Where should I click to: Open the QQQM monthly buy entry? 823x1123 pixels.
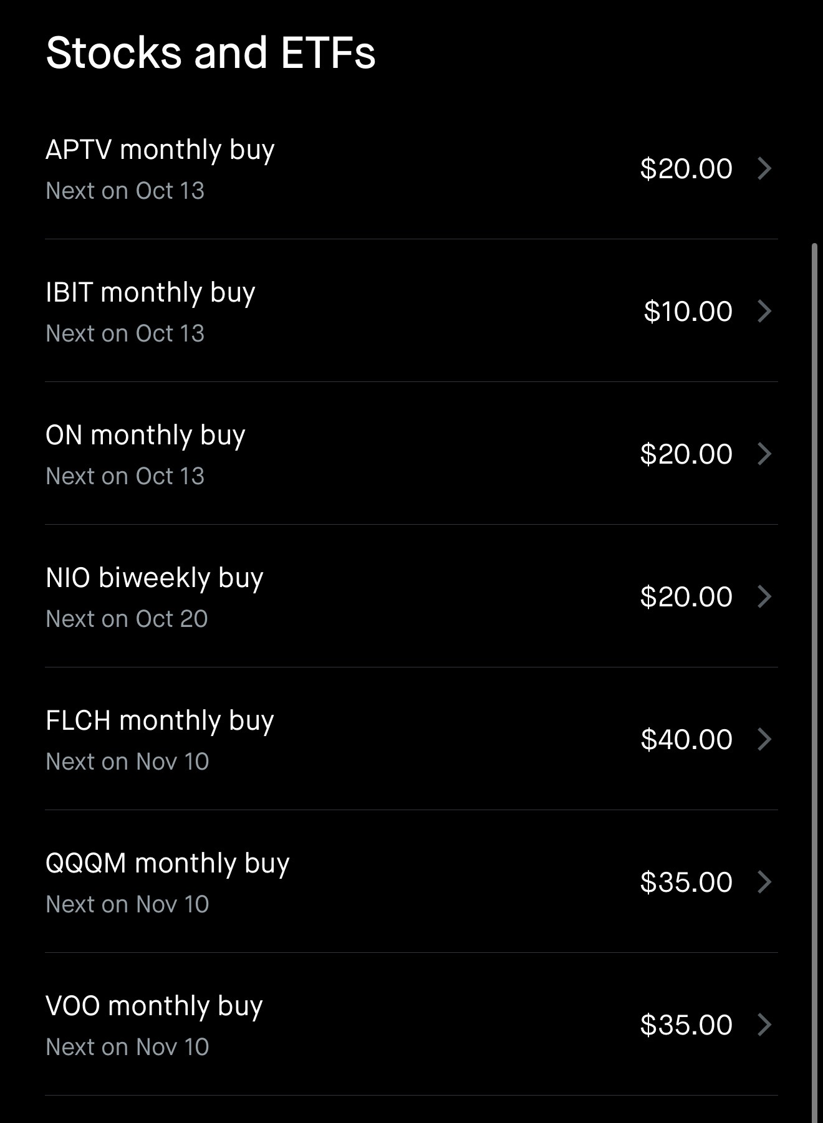(x=168, y=864)
